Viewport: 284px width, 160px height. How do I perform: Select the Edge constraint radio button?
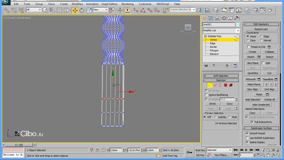pos(261,36)
